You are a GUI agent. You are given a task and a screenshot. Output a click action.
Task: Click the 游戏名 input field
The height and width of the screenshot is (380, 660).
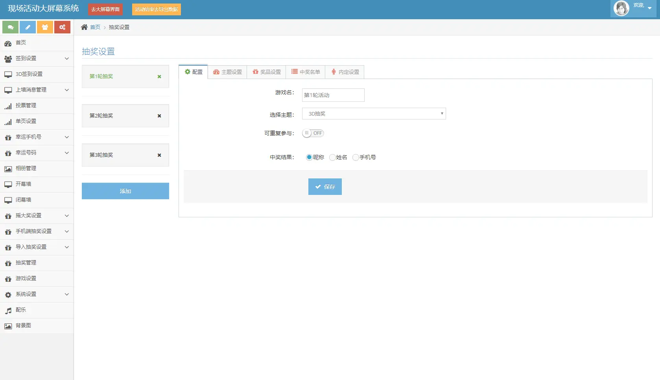(333, 95)
